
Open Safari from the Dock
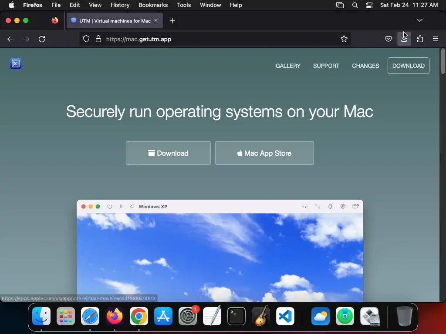click(x=90, y=316)
